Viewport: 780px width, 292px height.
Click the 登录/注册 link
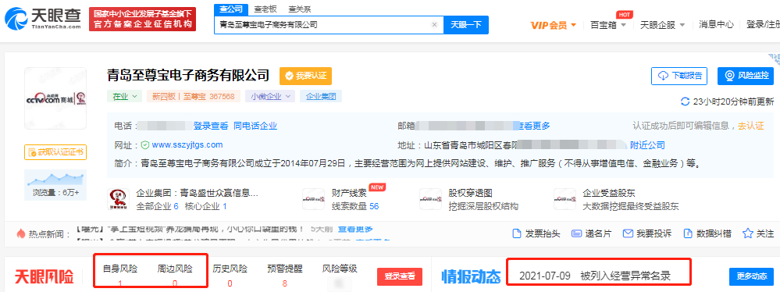click(x=763, y=24)
